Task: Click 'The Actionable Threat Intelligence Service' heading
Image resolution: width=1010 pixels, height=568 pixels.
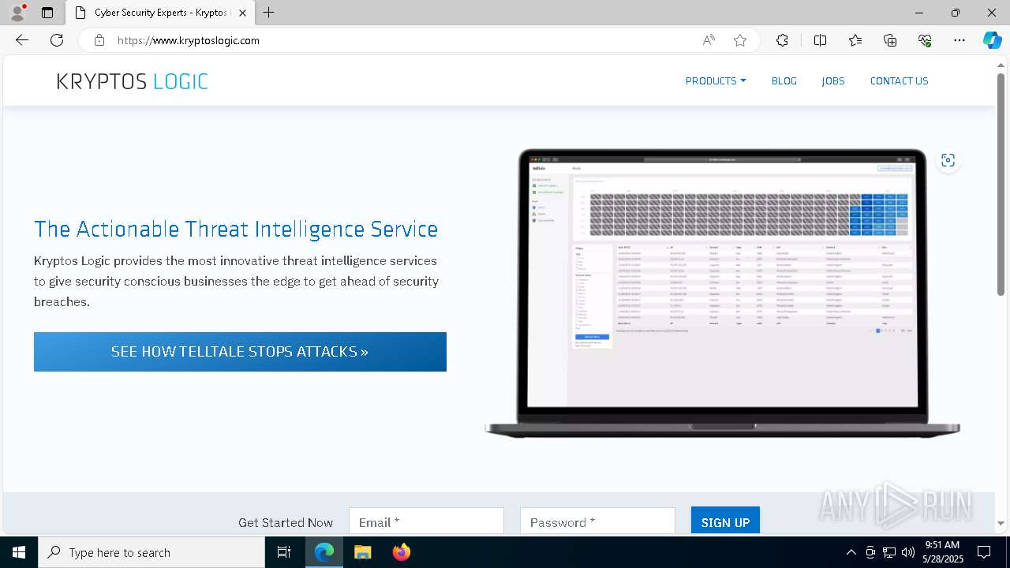Action: pyautogui.click(x=236, y=229)
